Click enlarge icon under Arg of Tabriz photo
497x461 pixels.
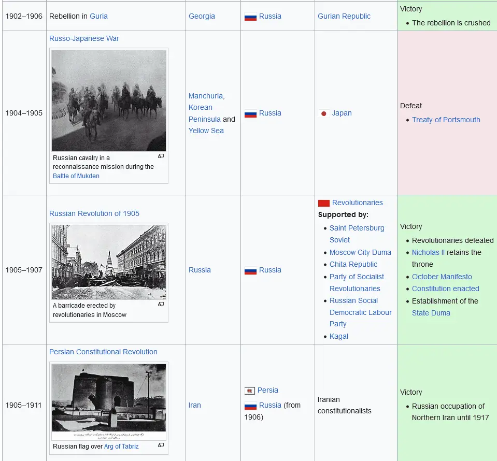pos(161,445)
